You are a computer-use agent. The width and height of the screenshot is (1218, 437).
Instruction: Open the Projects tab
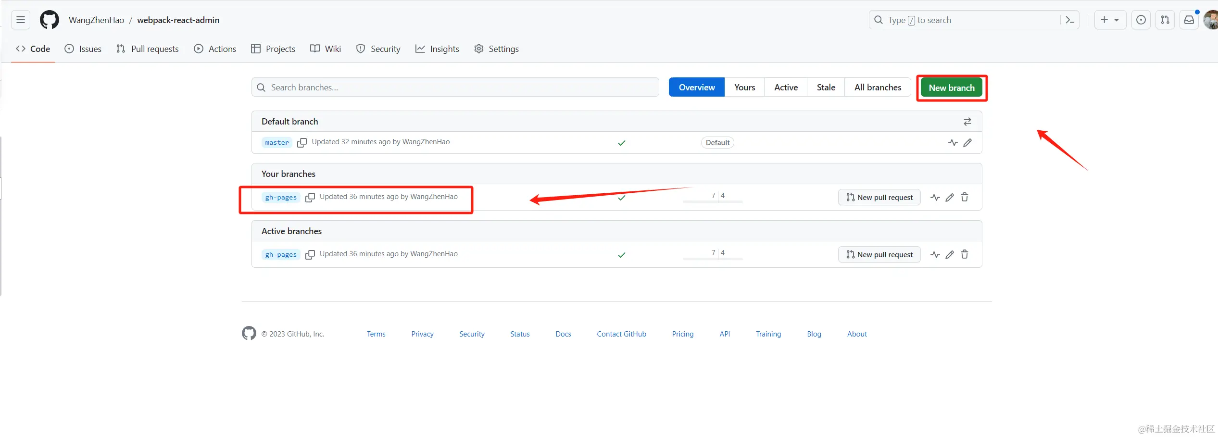coord(273,49)
